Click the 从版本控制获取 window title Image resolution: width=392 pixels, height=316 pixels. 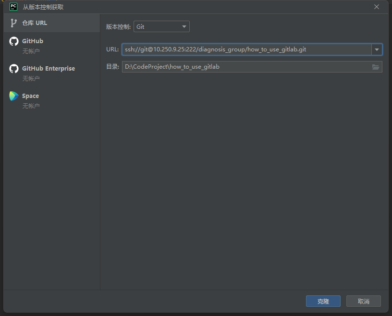43,7
